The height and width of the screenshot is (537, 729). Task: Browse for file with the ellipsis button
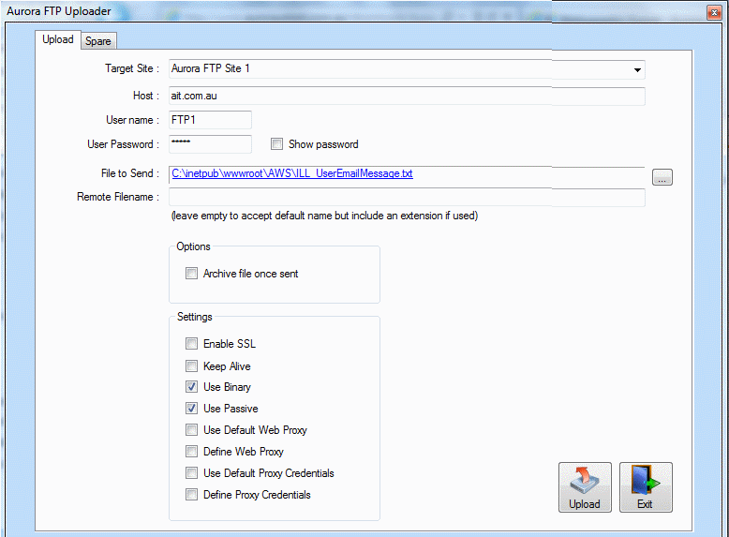pyautogui.click(x=662, y=177)
